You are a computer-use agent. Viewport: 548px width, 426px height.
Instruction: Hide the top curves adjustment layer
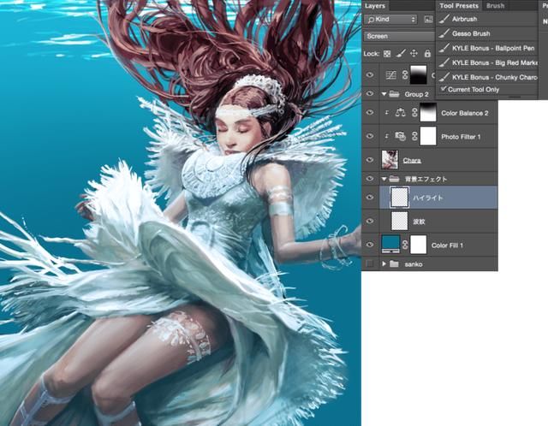370,74
